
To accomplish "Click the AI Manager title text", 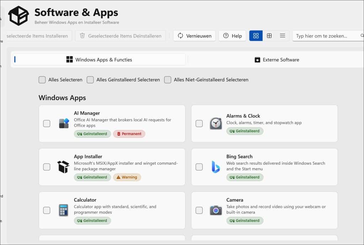I will tap(87, 113).
